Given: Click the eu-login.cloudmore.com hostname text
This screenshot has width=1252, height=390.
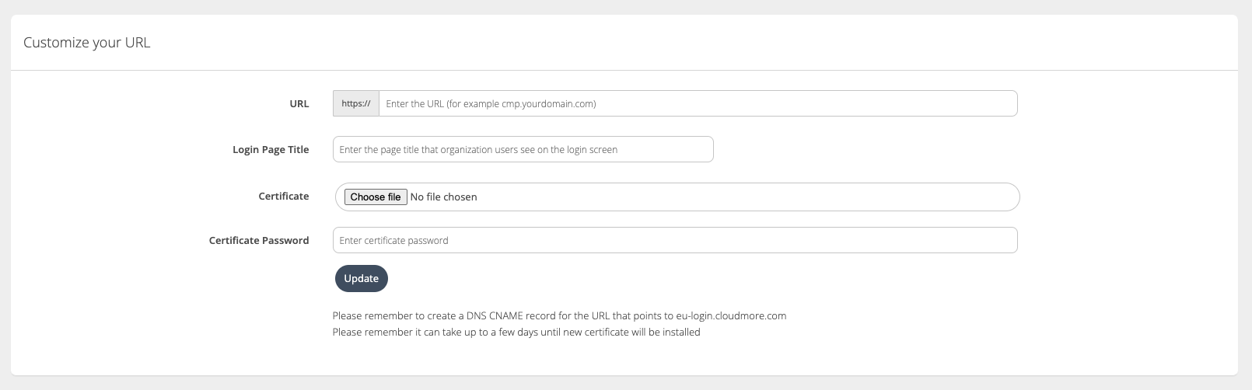Looking at the screenshot, I should (x=731, y=315).
